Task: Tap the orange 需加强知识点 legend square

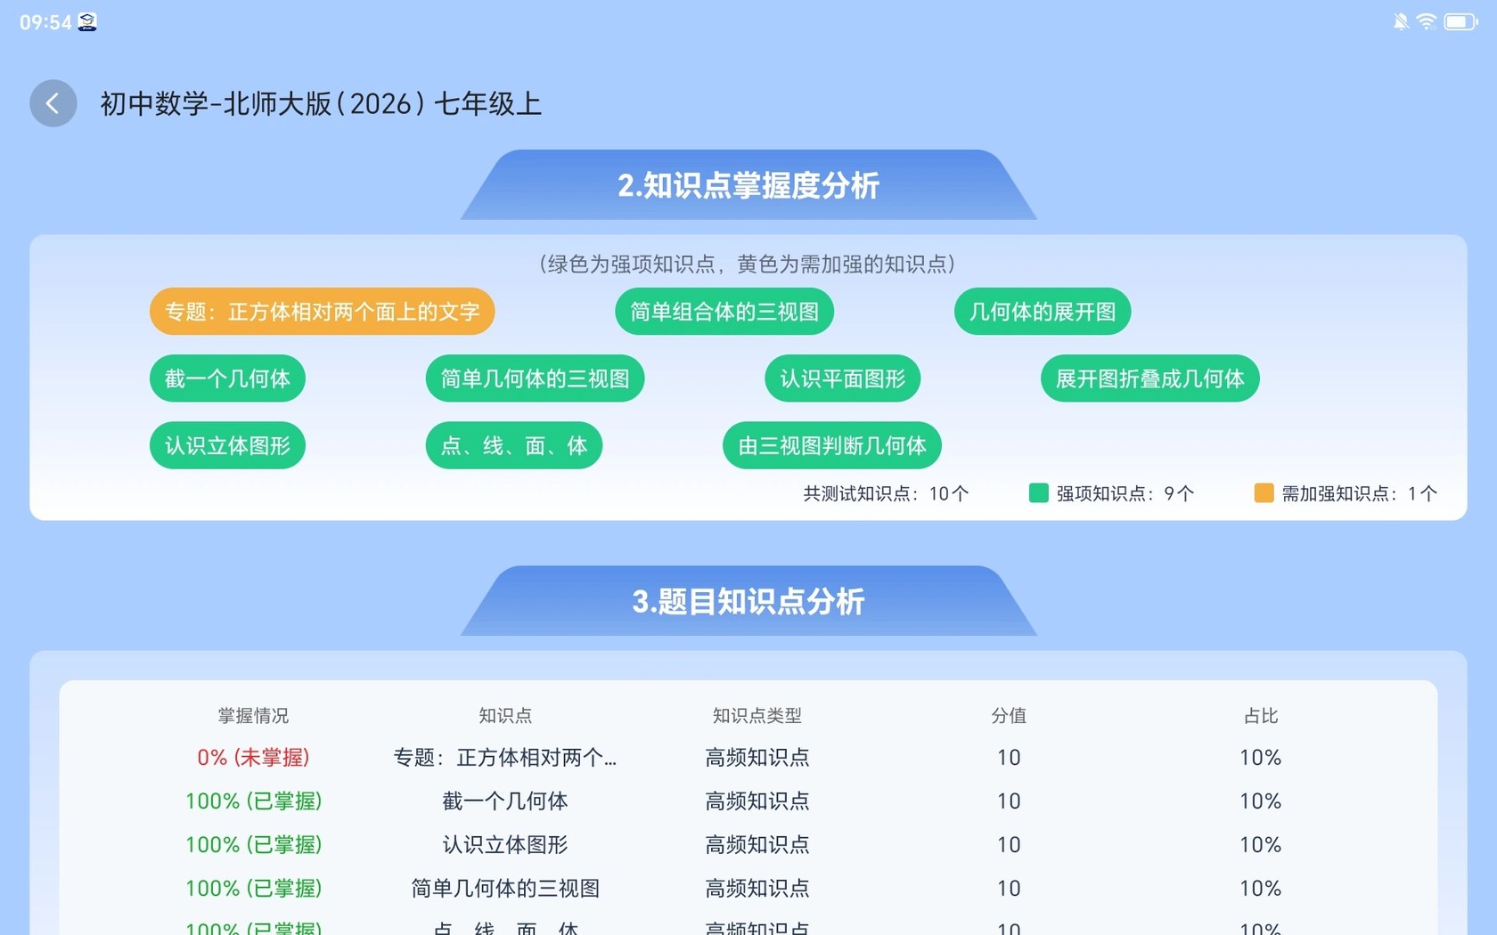Action: click(x=1264, y=492)
